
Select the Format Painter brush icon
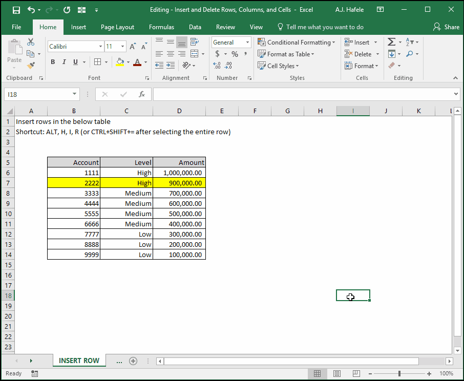pos(31,66)
